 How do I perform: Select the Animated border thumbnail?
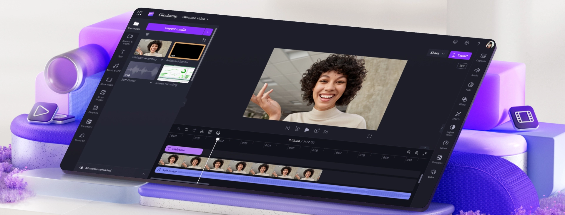[187, 51]
